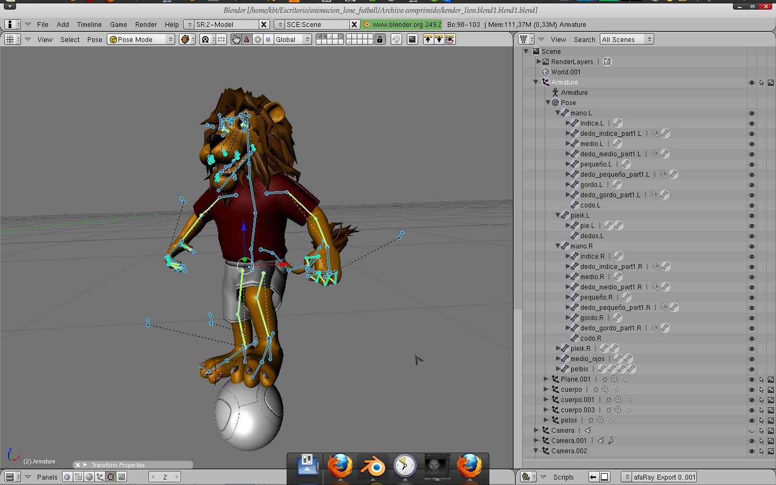Screen dimensions: 776x485
Task: Click the Scene icon in the outliner
Action: tap(536, 52)
